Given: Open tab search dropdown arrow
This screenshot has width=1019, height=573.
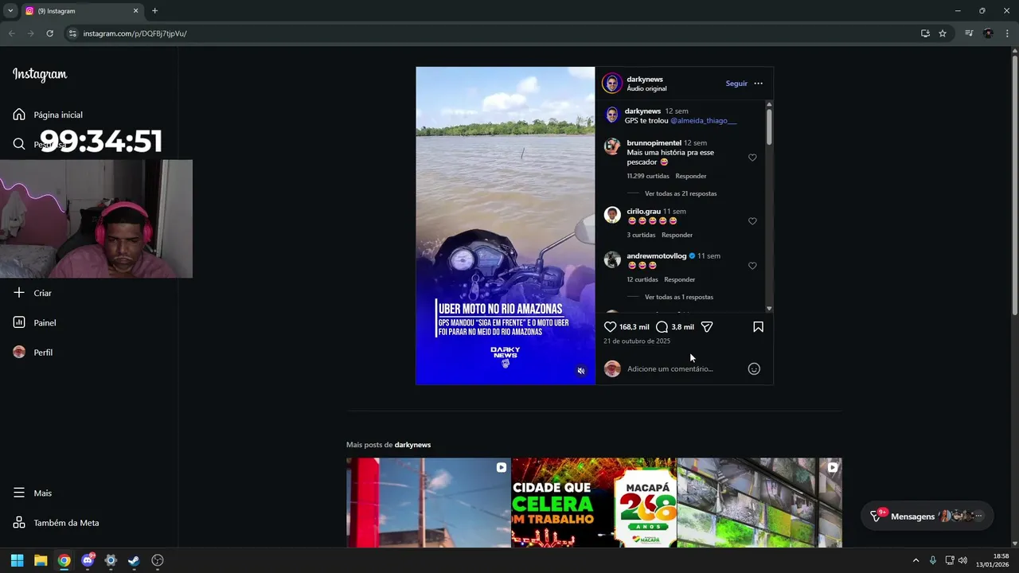Looking at the screenshot, I should tap(10, 11).
